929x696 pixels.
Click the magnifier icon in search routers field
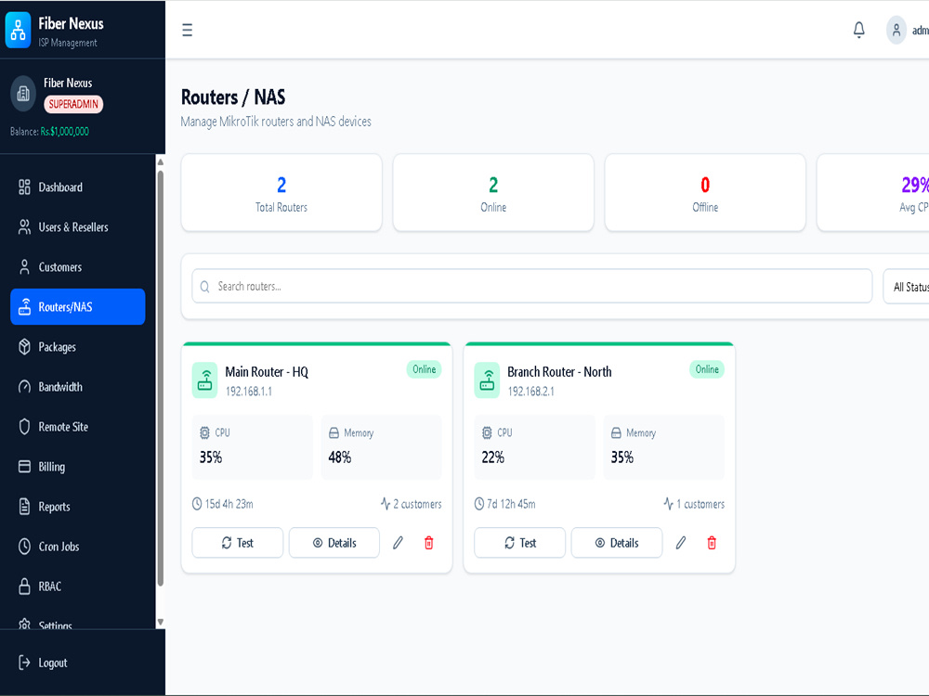(x=205, y=287)
